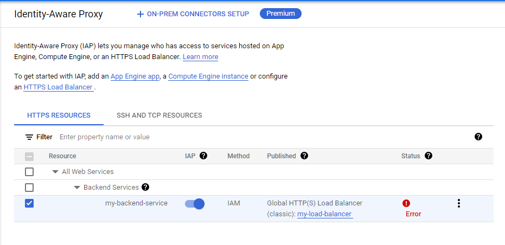Viewport: 505px width, 245px height.
Task: Click the IAP column header text
Action: point(190,156)
